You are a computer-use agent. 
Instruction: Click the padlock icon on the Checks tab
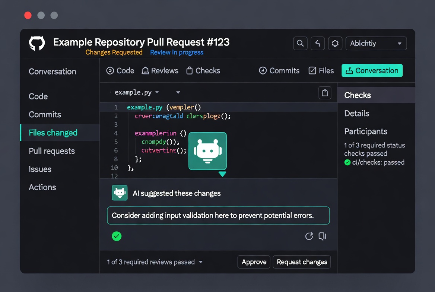tap(189, 70)
